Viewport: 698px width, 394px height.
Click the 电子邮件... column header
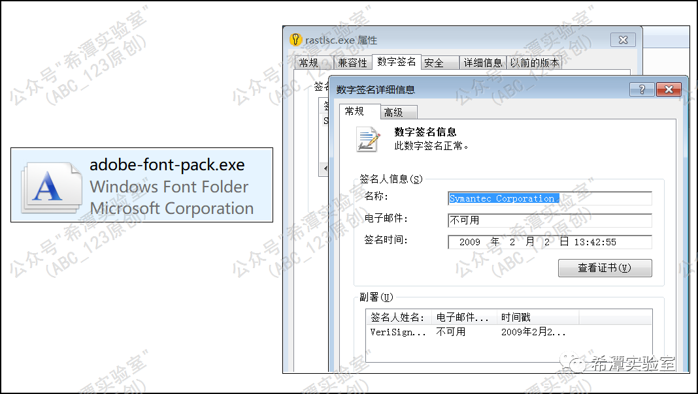pyautogui.click(x=464, y=317)
